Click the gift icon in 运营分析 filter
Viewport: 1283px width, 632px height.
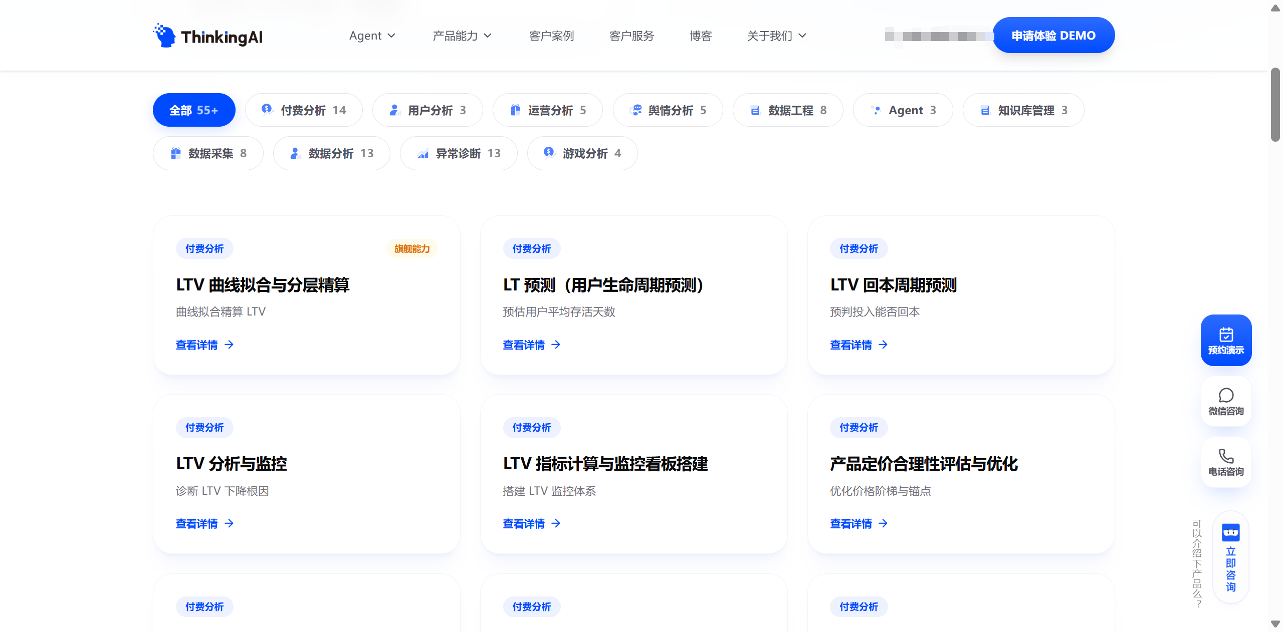pyautogui.click(x=515, y=110)
